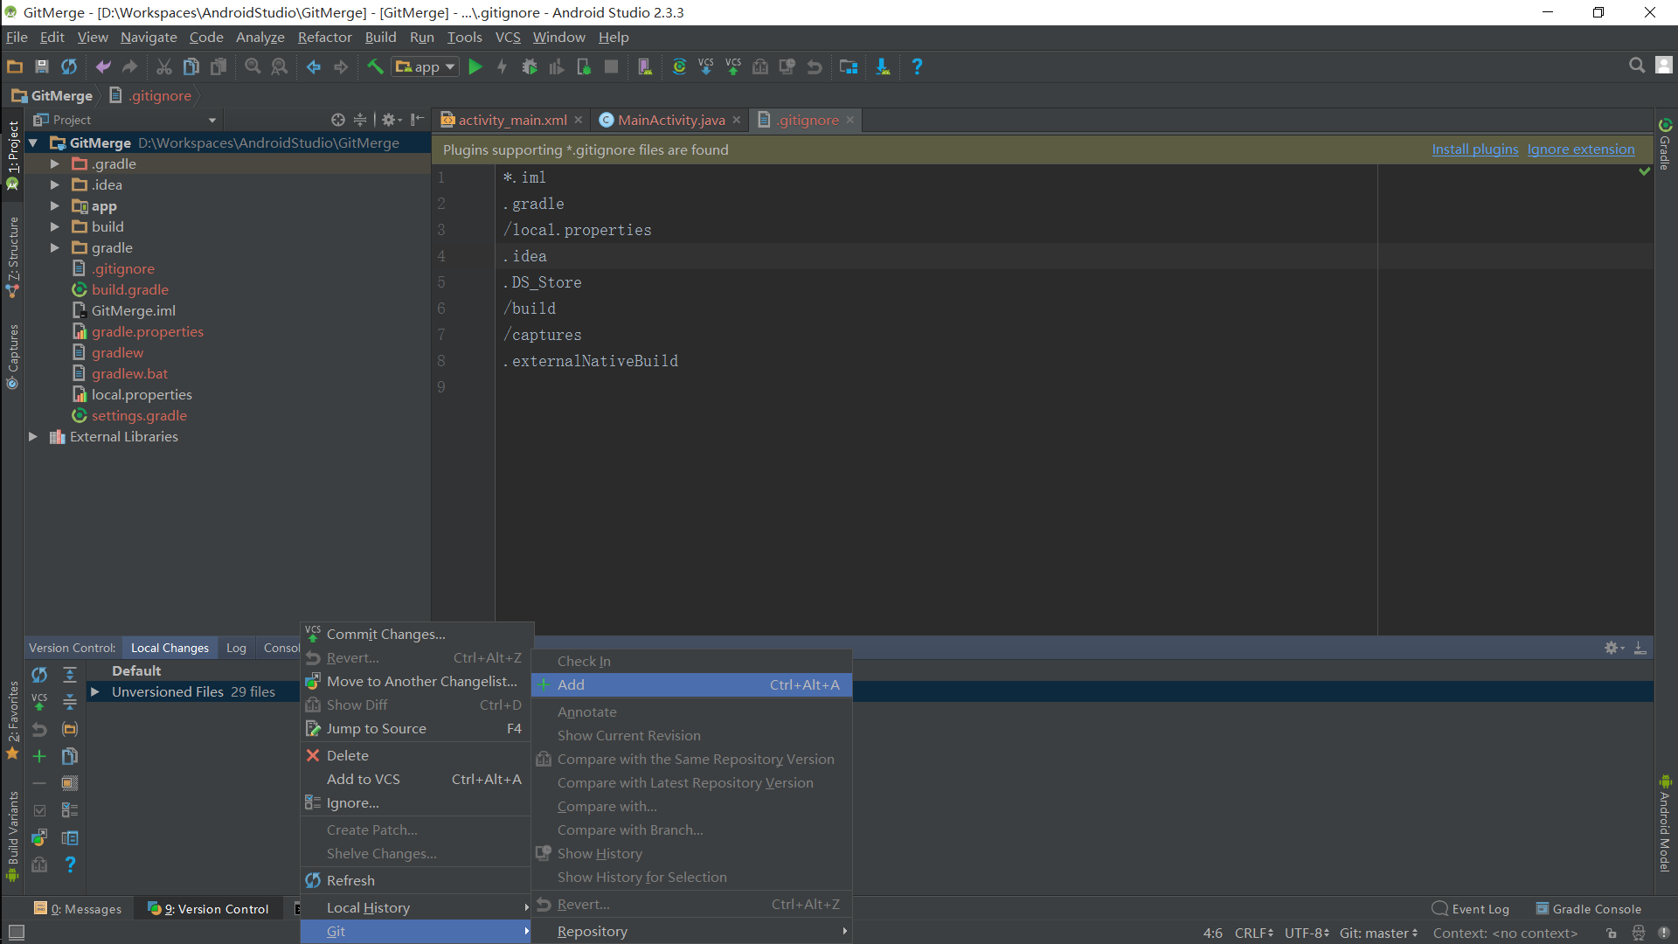The image size is (1678, 944).
Task: Select Add in the Git submenu
Action: pos(691,685)
